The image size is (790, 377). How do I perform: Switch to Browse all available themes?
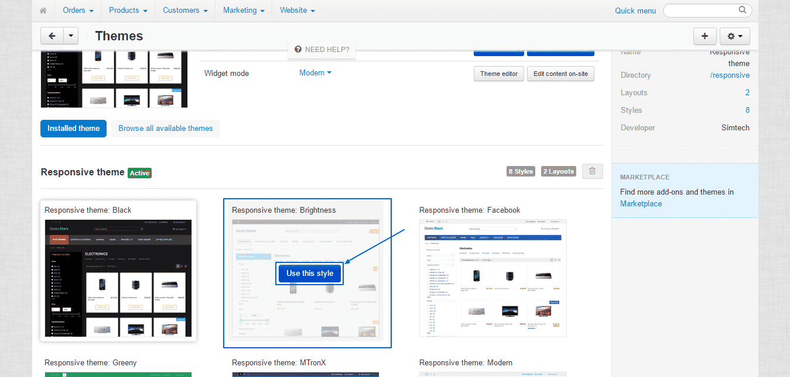pyautogui.click(x=166, y=128)
